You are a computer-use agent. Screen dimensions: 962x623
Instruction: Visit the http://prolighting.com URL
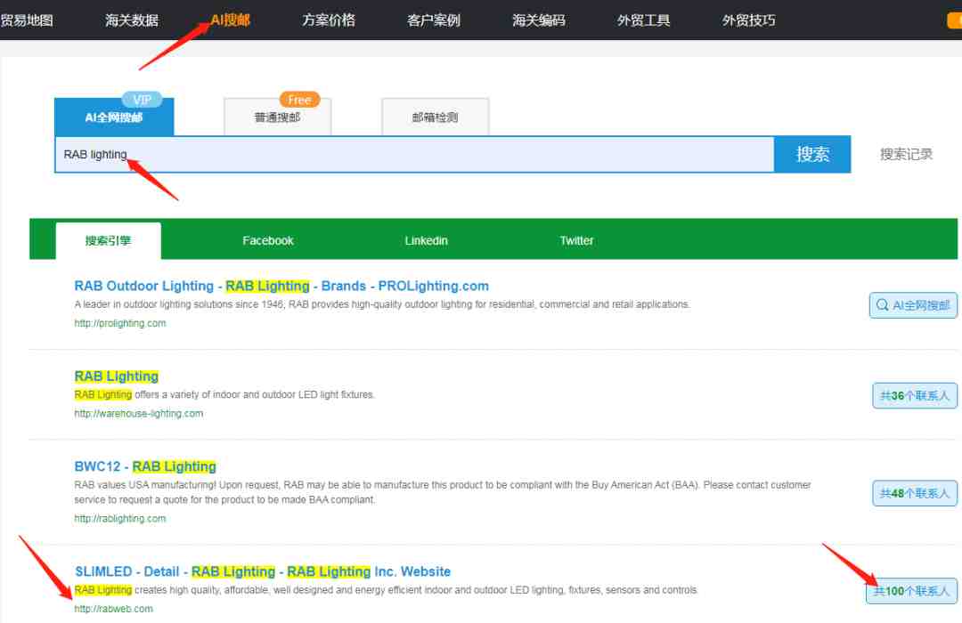coord(120,323)
